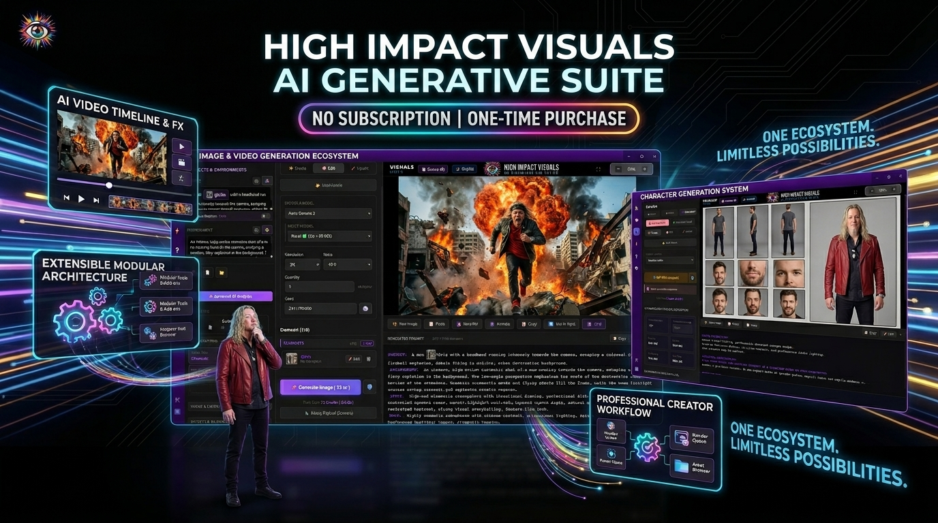Open the dropdown in Character Generation settings panel
This screenshot has height=523, width=938.
point(670,260)
